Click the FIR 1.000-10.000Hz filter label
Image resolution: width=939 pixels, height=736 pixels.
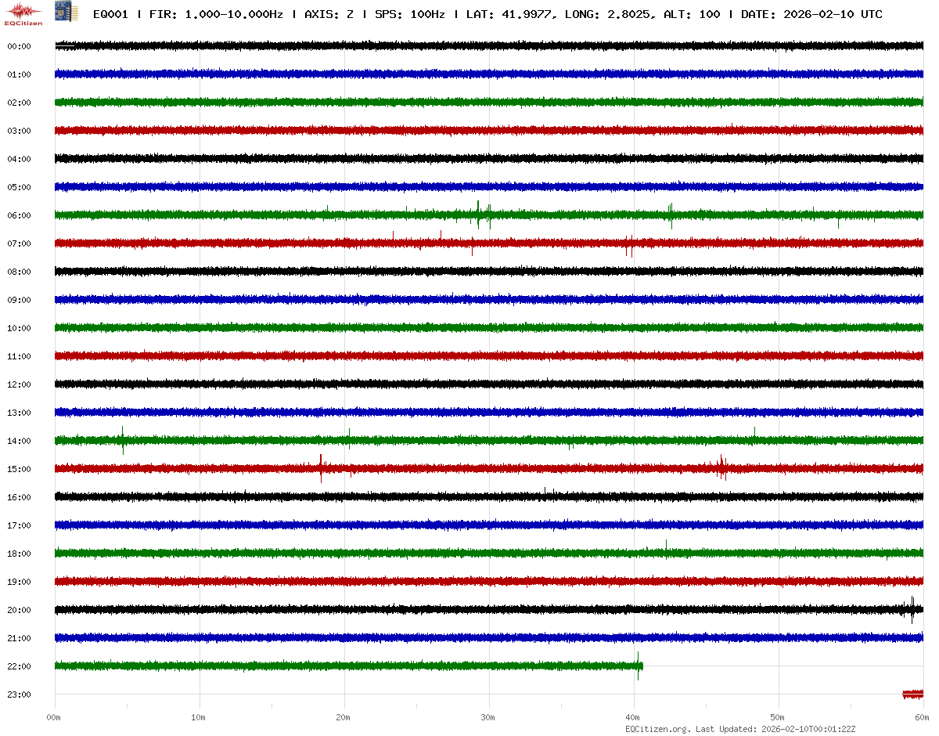tap(216, 15)
